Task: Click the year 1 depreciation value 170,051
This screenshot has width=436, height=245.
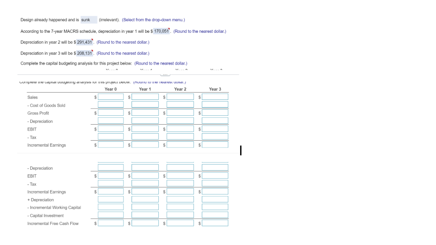Action: pos(161,31)
